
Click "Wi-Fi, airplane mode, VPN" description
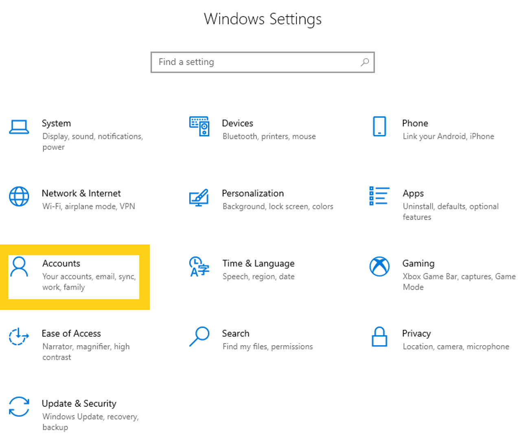click(x=89, y=206)
